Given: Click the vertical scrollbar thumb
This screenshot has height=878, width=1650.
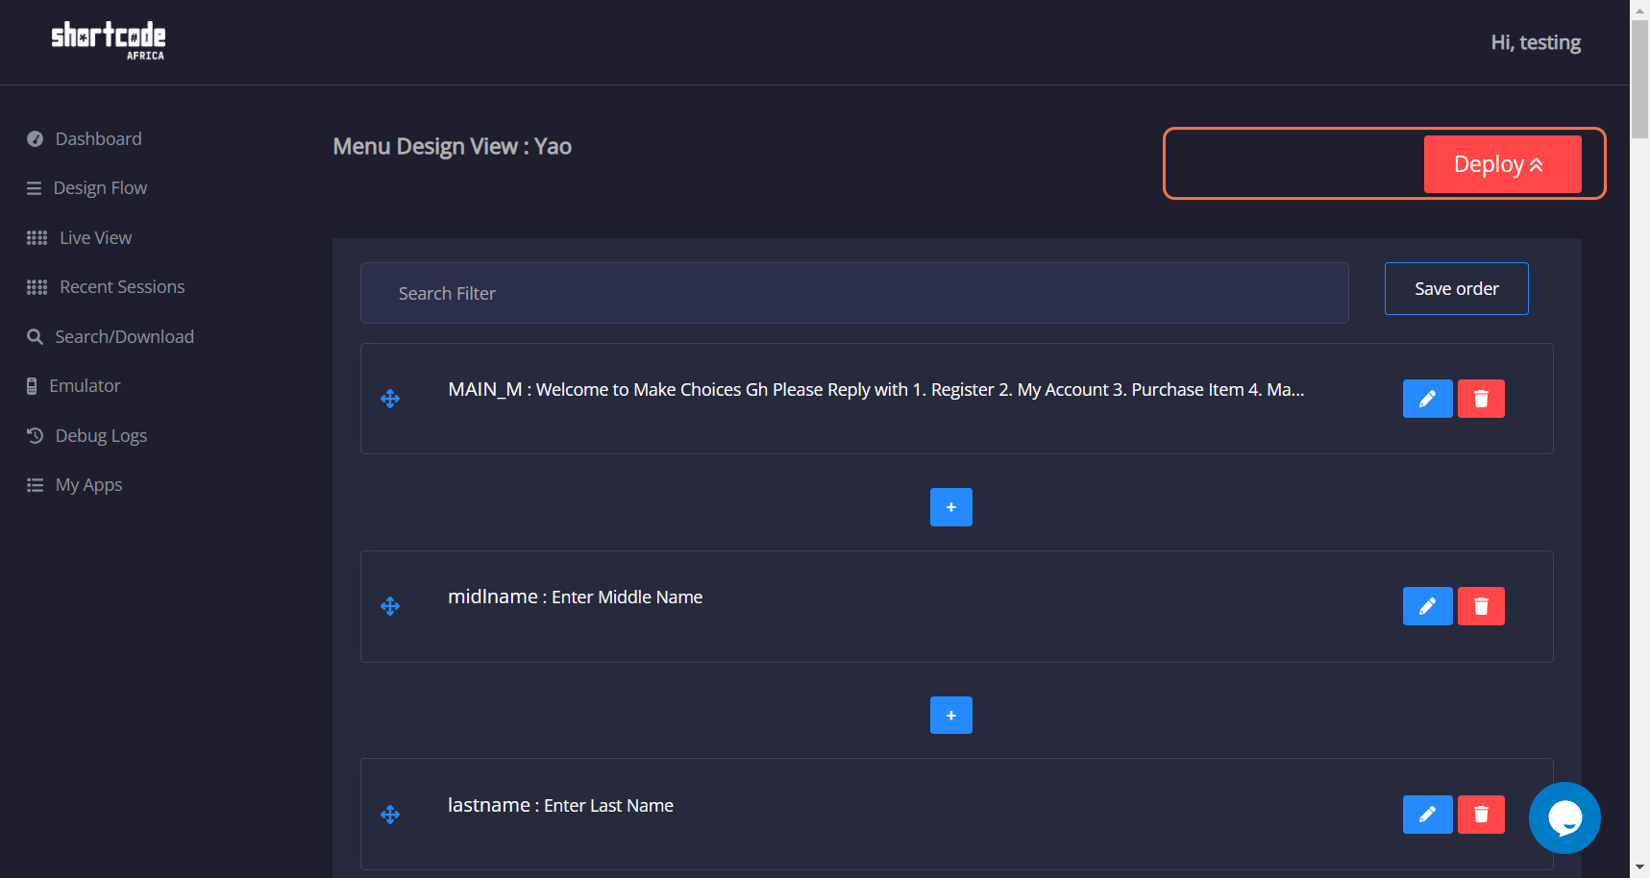Looking at the screenshot, I should point(1639,79).
